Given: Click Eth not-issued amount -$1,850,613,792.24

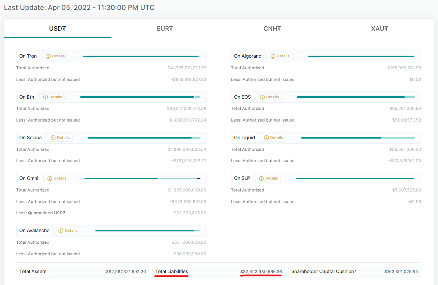Looking at the screenshot, I should click(187, 120).
